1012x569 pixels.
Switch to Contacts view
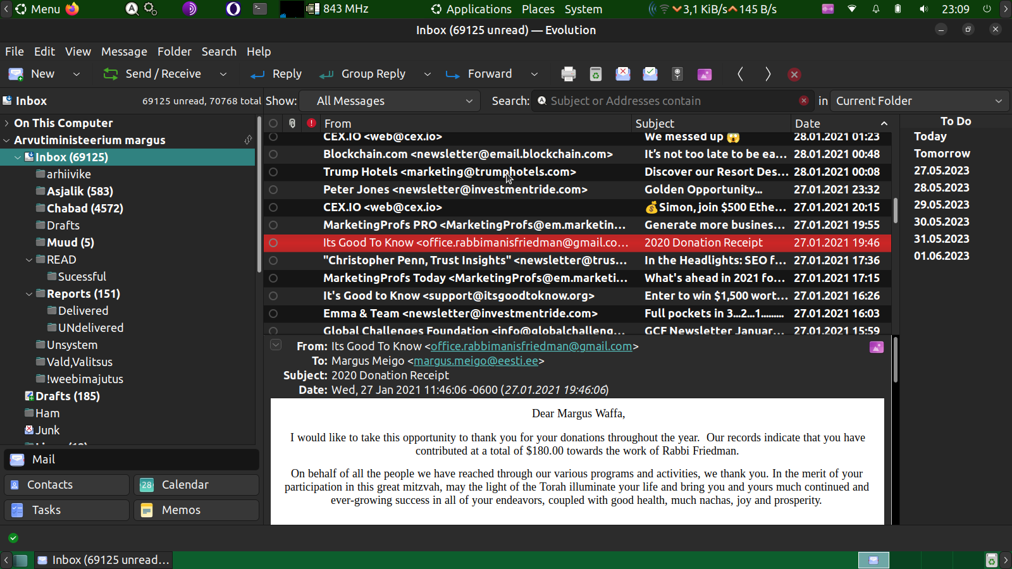(x=66, y=485)
